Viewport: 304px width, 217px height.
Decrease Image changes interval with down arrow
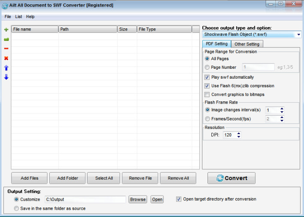point(282,112)
